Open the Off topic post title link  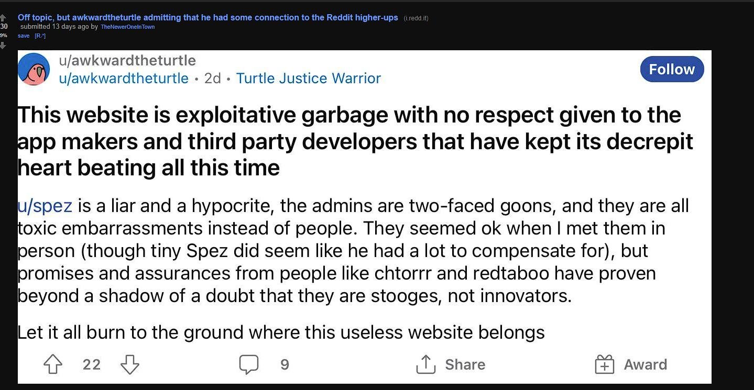208,17
